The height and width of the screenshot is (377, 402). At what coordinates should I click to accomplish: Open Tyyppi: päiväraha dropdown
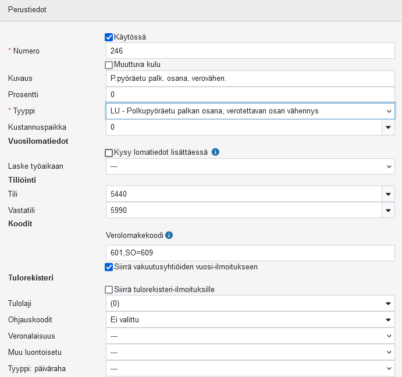click(x=250, y=368)
